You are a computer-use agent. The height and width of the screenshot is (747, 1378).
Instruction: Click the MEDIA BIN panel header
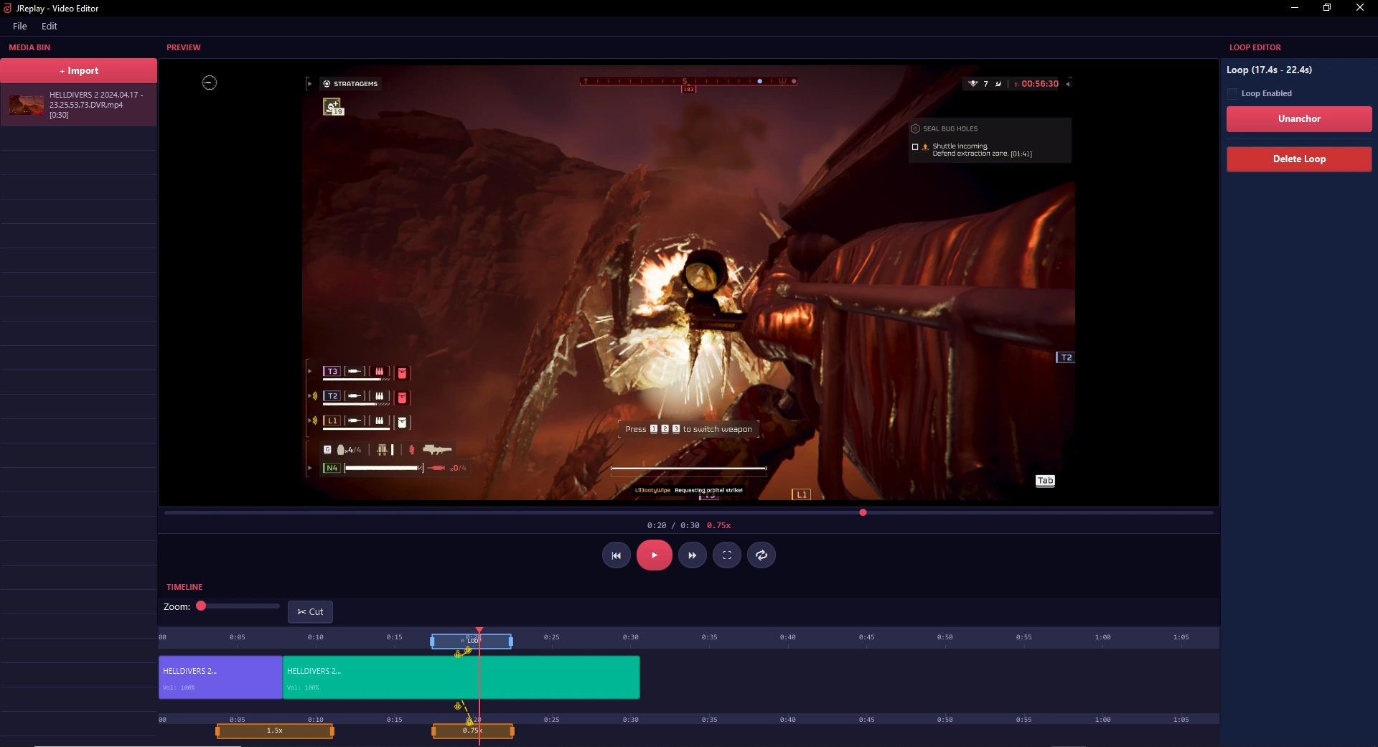tap(29, 47)
